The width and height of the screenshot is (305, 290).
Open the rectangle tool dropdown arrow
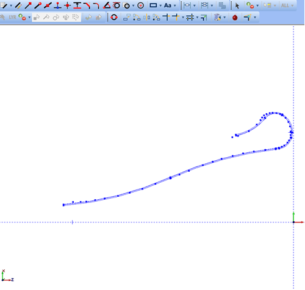(x=160, y=5)
